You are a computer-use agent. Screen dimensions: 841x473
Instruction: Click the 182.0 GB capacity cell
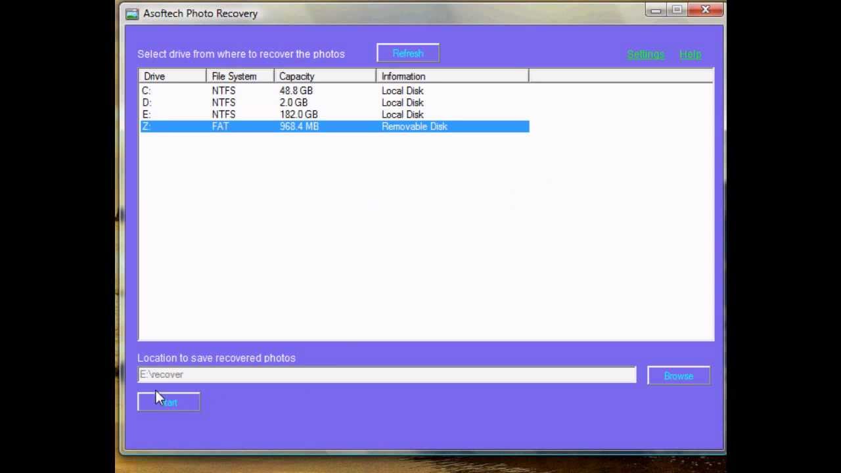click(x=298, y=114)
